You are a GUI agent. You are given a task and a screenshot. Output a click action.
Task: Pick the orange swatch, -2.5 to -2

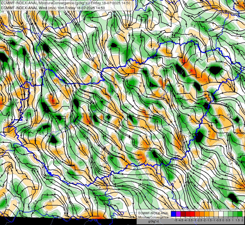click(202, 214)
